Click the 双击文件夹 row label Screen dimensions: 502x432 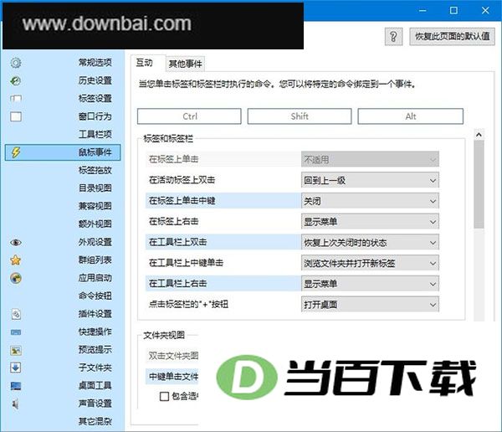click(x=173, y=356)
